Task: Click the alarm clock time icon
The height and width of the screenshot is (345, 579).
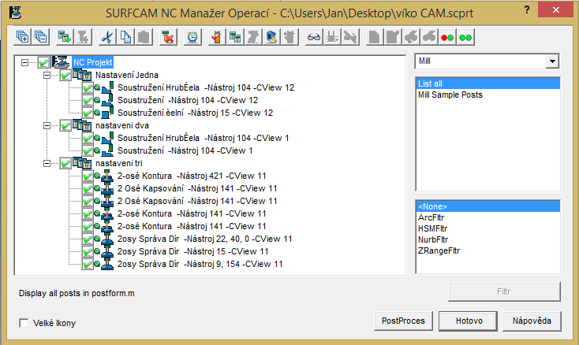Action: [x=192, y=37]
